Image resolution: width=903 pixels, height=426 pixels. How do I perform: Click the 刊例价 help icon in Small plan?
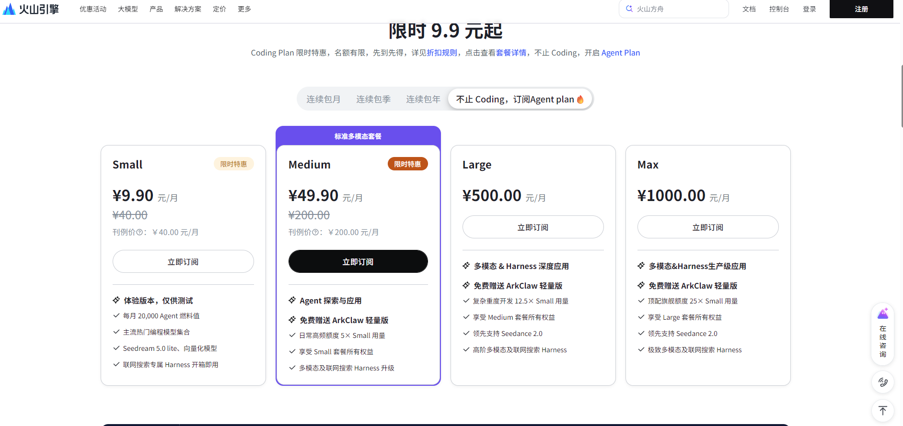[139, 232]
